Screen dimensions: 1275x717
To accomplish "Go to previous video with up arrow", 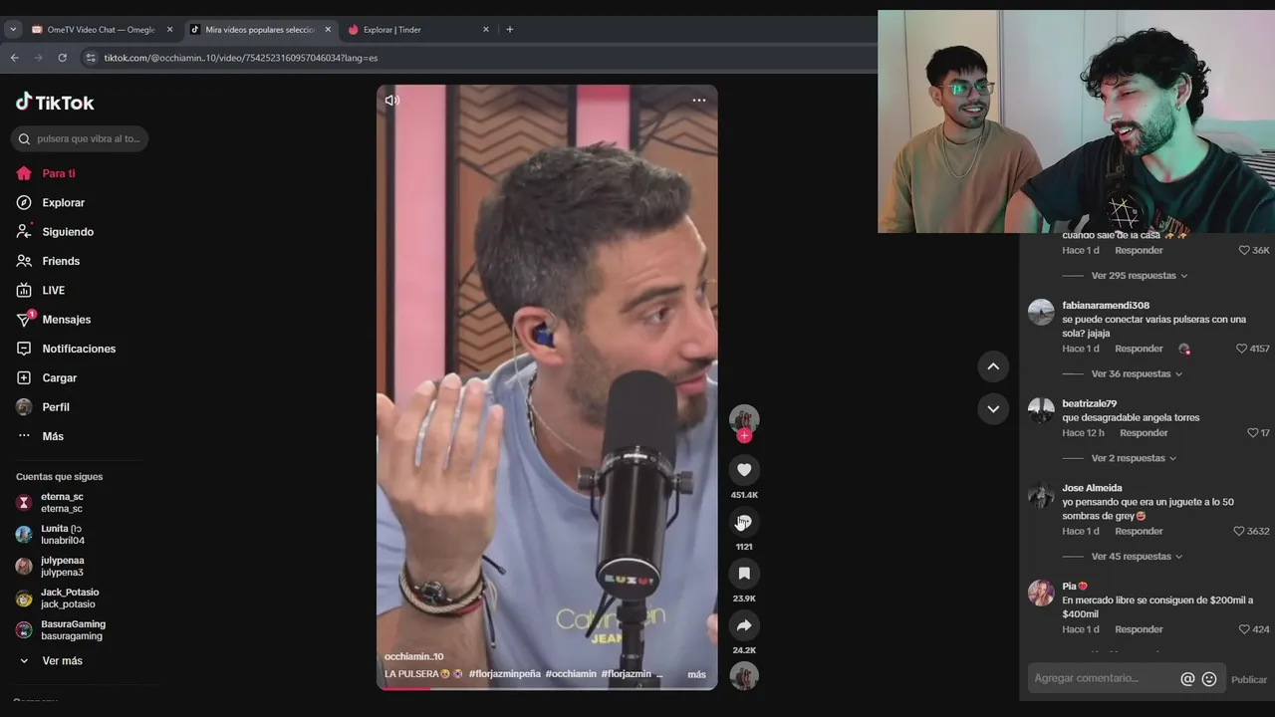I will [993, 366].
